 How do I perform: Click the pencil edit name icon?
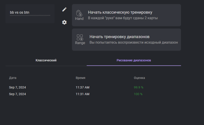pyautogui.click(x=64, y=9)
